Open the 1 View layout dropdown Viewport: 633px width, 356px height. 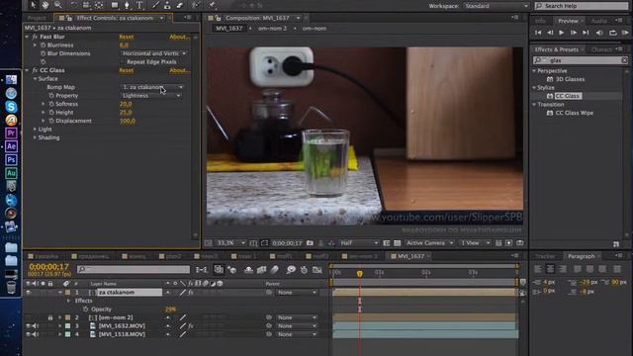click(x=475, y=243)
